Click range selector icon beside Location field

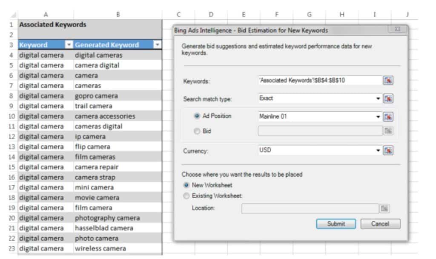coord(384,208)
